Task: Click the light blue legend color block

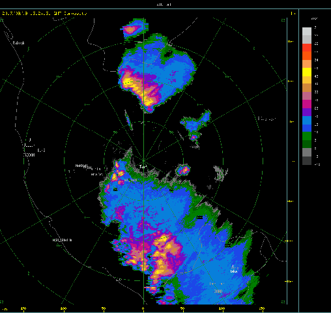Action: [307, 120]
